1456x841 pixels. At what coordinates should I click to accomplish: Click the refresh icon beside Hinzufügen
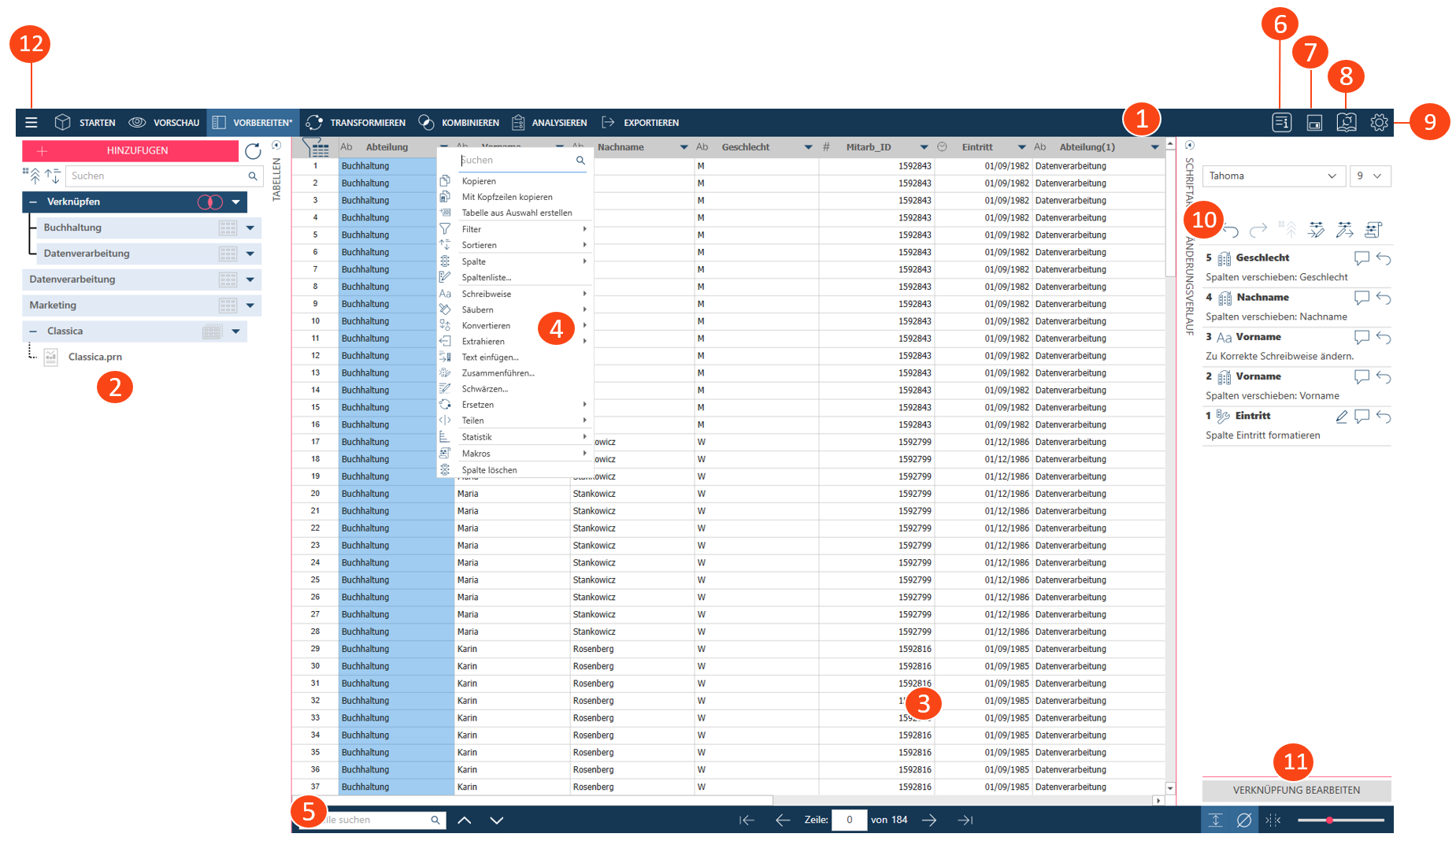[x=253, y=151]
